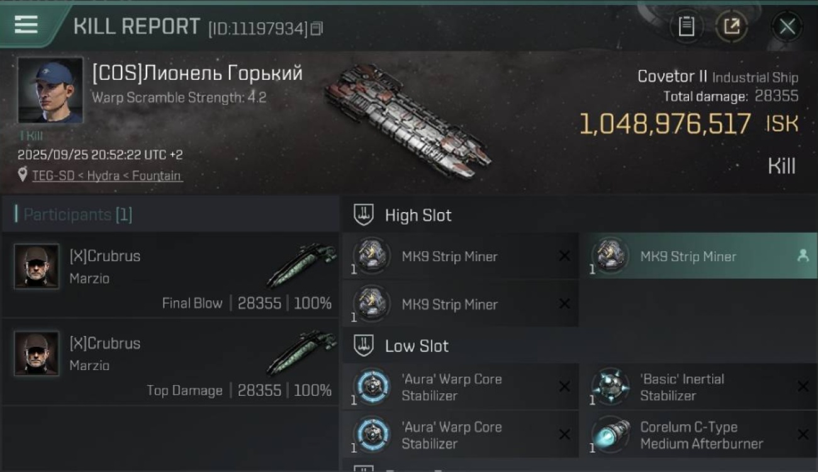Select the 'Basic' Inertial Stabilizer module
The image size is (818, 472).
coord(682,387)
